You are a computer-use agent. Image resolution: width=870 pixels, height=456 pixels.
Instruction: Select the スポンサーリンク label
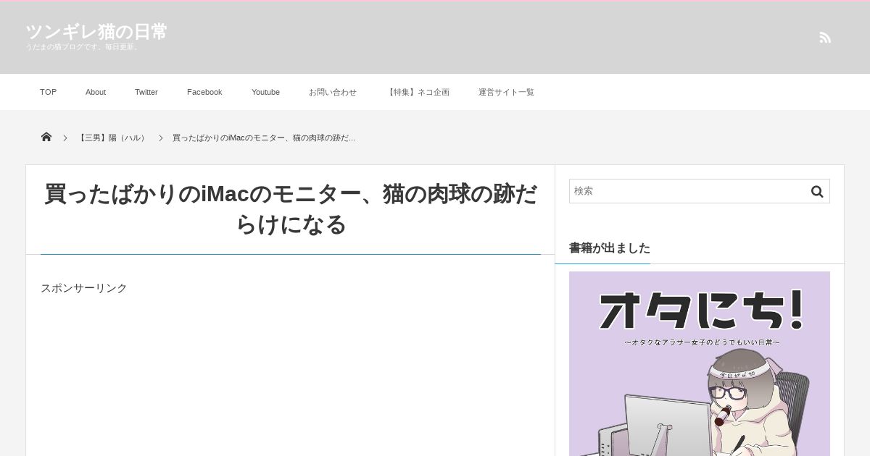click(x=84, y=288)
